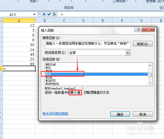
Task: Click cell containing 23
Action: 19,59
